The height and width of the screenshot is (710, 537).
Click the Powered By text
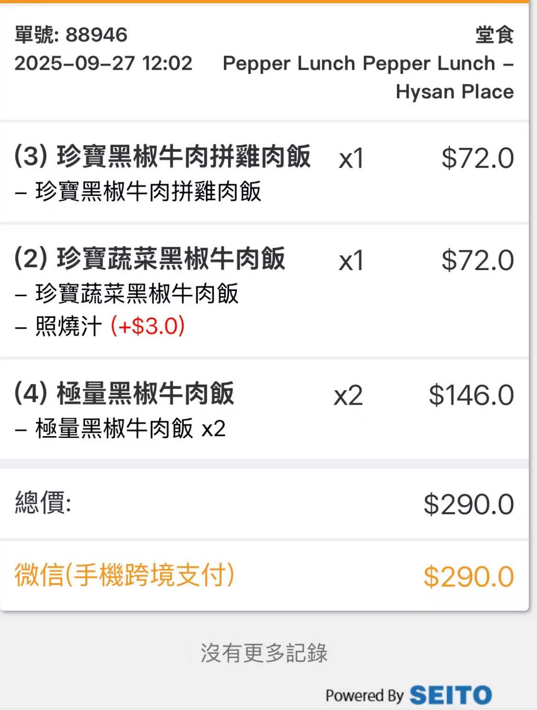(x=364, y=696)
